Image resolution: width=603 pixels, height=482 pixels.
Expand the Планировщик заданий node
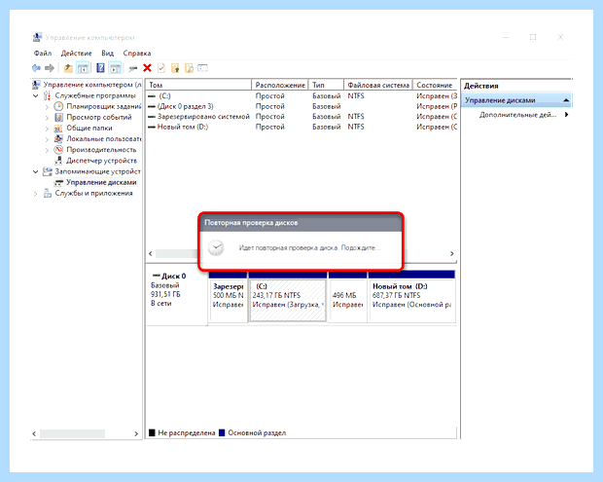pos(47,107)
